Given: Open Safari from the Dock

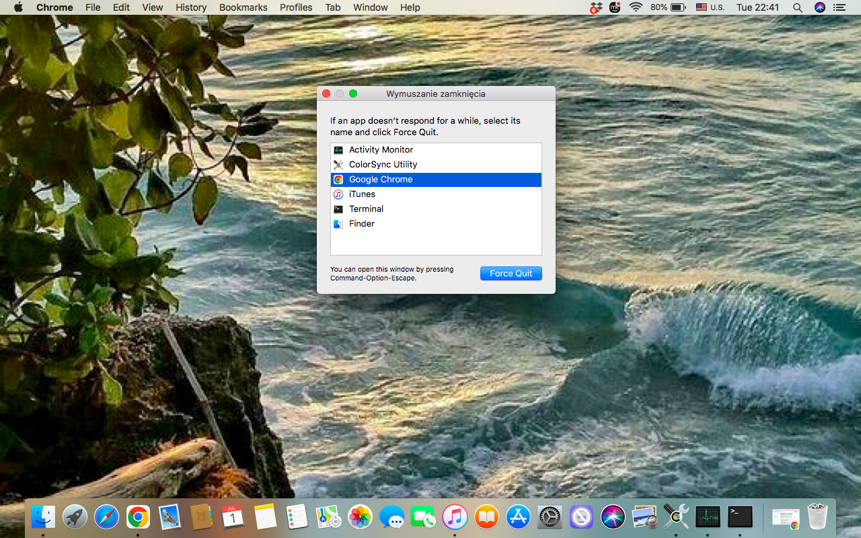Looking at the screenshot, I should click(106, 517).
